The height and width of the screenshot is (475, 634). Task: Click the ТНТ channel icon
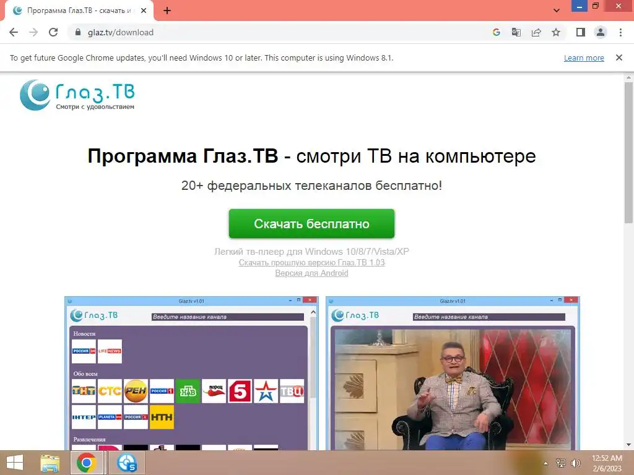[x=84, y=391]
